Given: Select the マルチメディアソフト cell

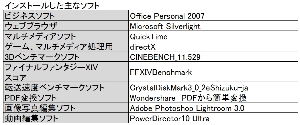Looking at the screenshot, I should (66, 36).
